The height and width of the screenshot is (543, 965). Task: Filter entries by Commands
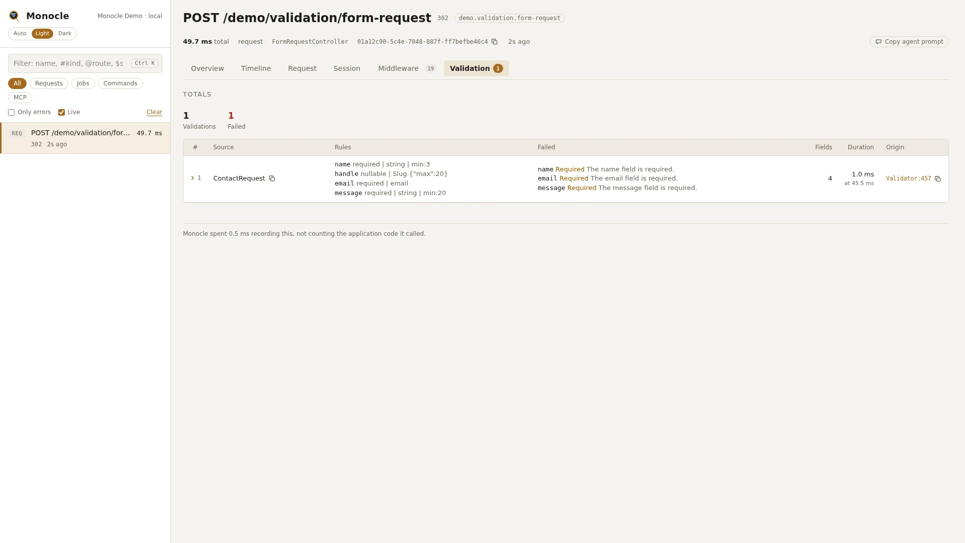click(120, 83)
